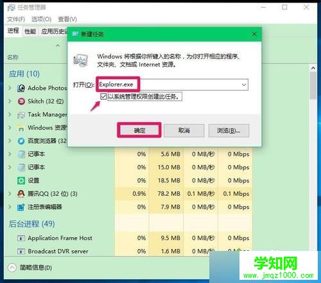This screenshot has width=321, height=283.
Task: Click the 百度浏览器 browser icon
Action: [21, 141]
